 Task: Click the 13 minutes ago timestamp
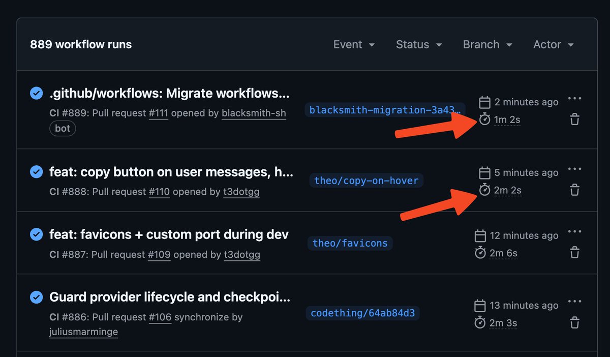tap(524, 306)
